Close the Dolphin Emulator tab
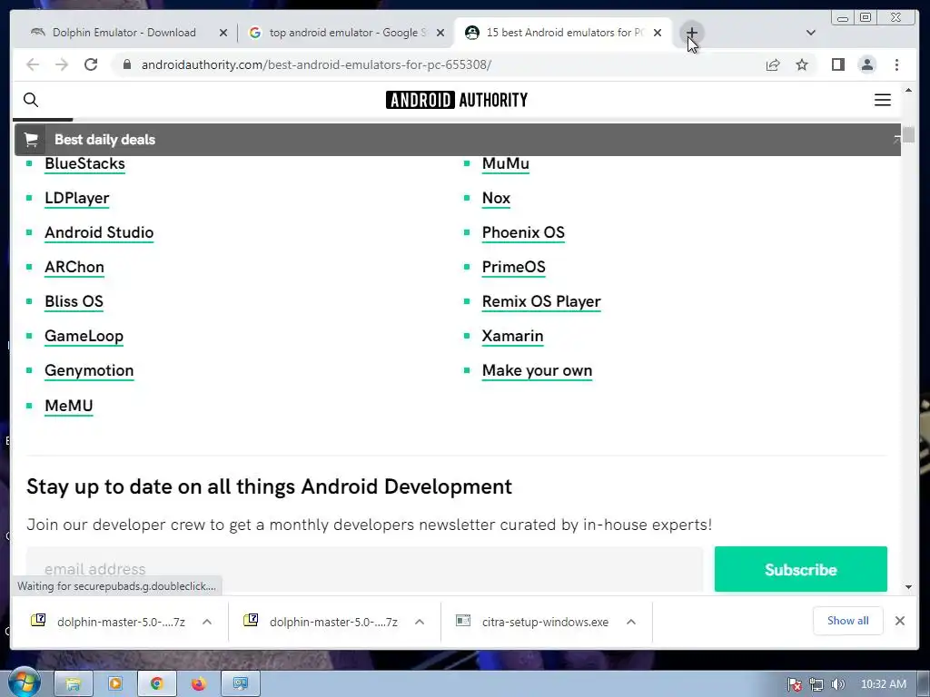The width and height of the screenshot is (930, 697). point(223,33)
